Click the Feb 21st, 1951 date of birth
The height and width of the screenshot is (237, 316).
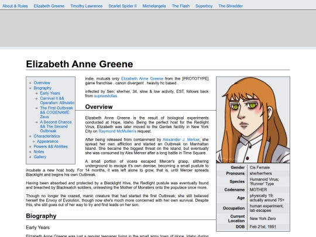tap(263, 226)
